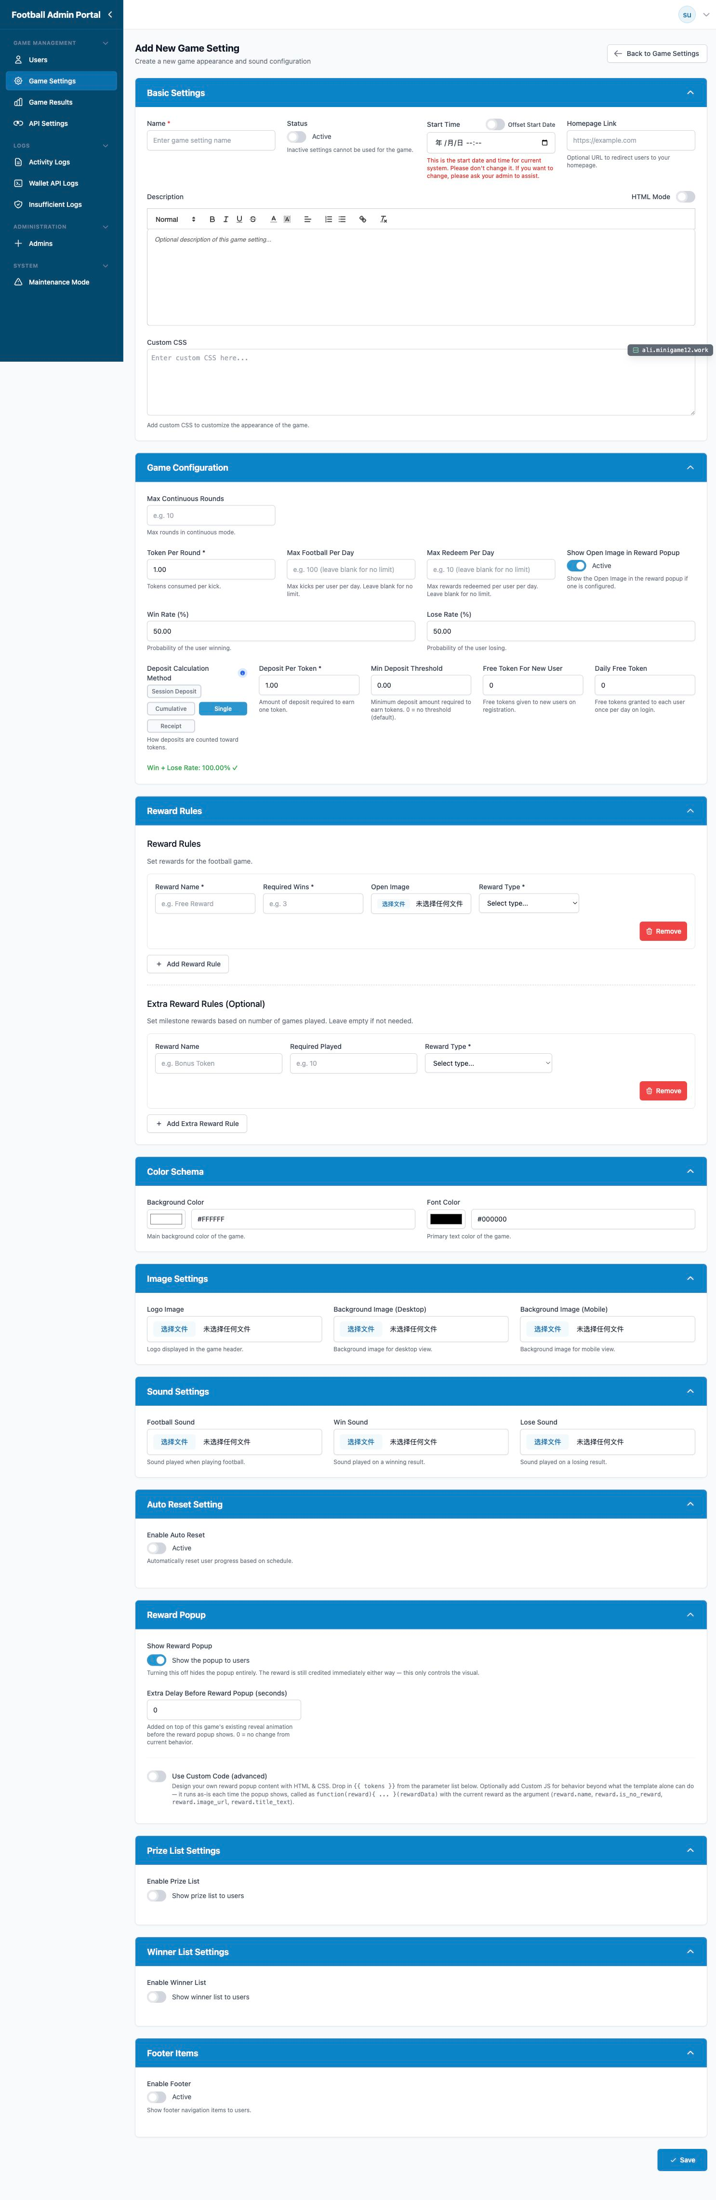Open the text color picker in editor
The image size is (716, 2200).
point(273,219)
